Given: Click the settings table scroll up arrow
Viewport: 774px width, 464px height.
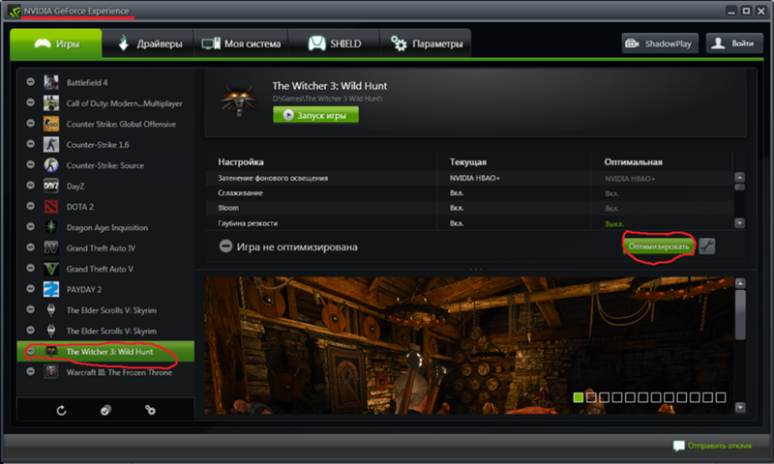Looking at the screenshot, I should coord(739,177).
